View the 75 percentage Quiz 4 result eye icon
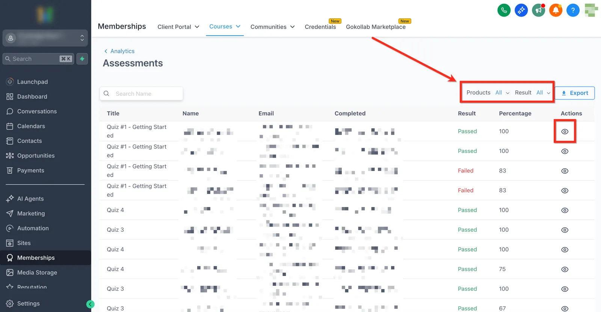This screenshot has height=312, width=601. click(x=565, y=269)
